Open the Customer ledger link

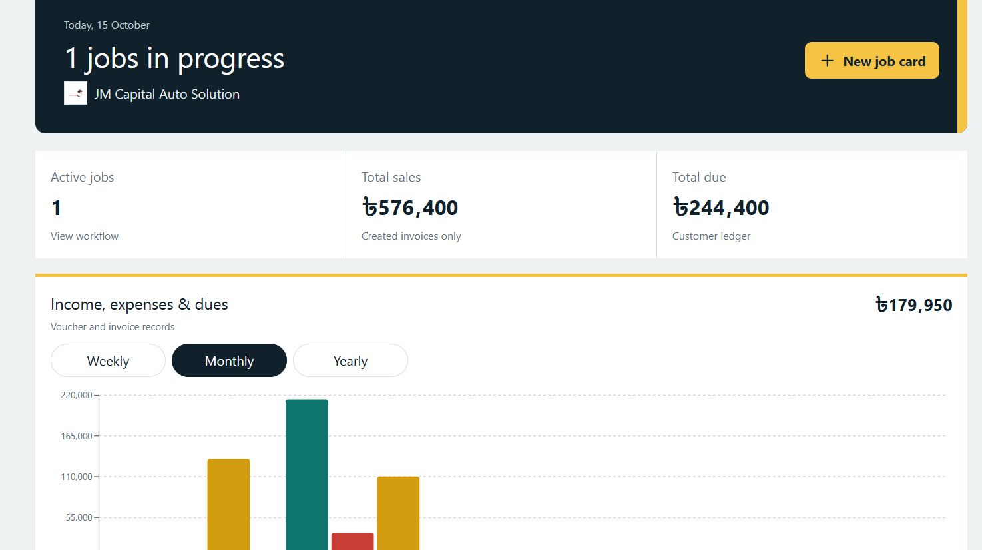(711, 236)
